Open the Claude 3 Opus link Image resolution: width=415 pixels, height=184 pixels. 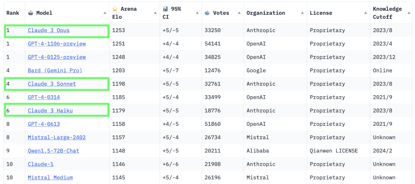(x=49, y=31)
